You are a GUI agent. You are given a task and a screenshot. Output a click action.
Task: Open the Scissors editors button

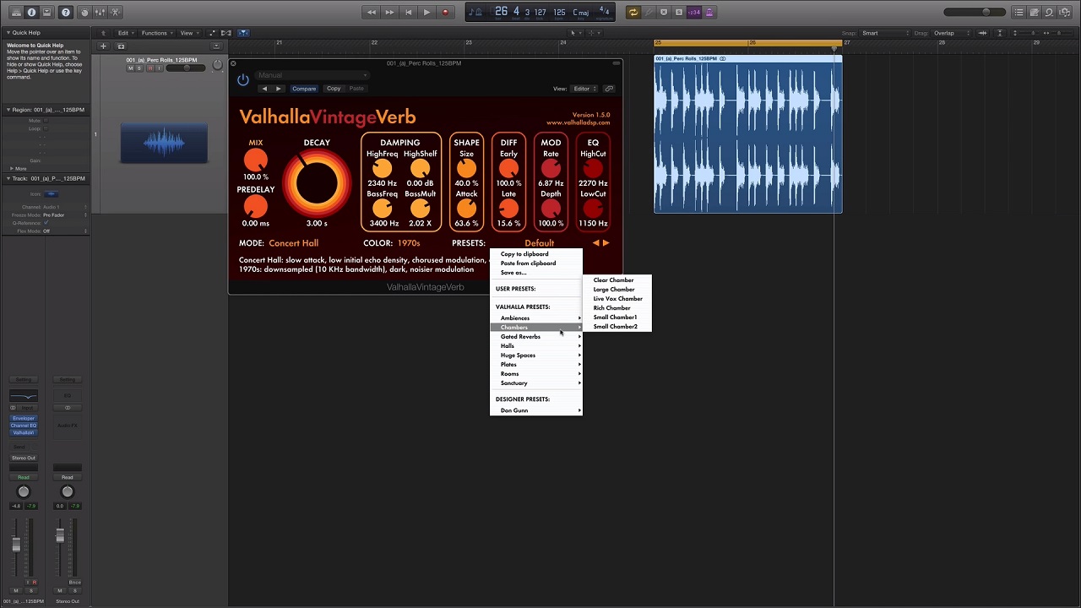click(x=116, y=13)
